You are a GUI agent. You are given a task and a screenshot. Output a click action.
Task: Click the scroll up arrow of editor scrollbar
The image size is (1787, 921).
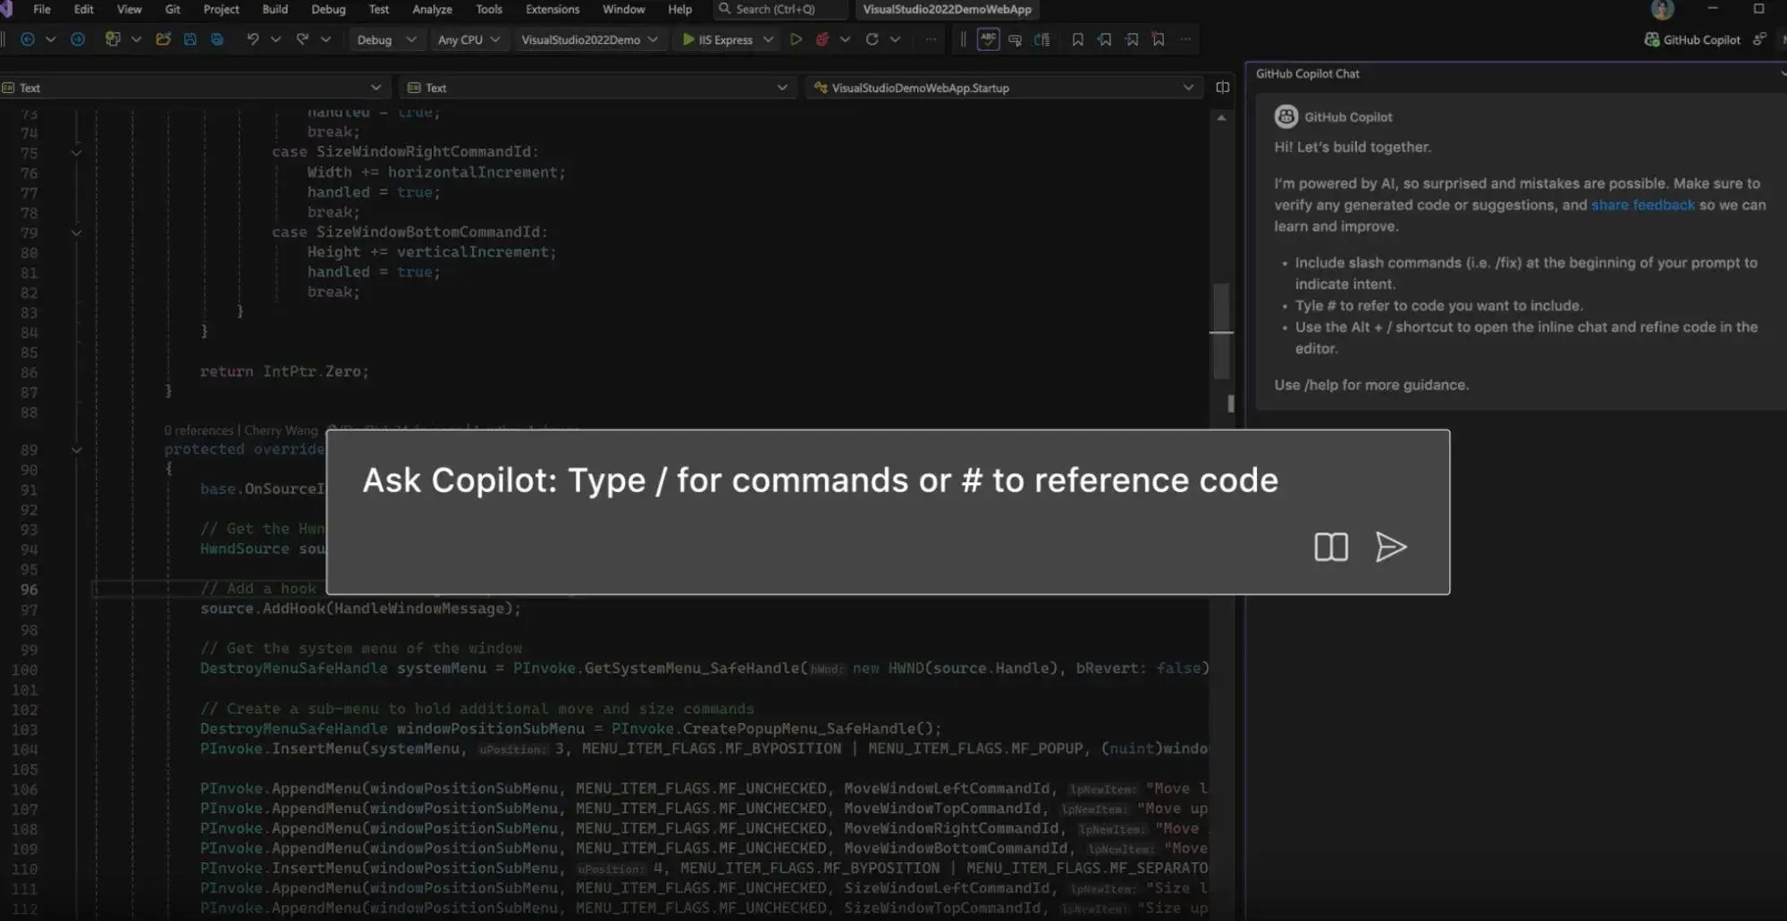(x=1221, y=118)
